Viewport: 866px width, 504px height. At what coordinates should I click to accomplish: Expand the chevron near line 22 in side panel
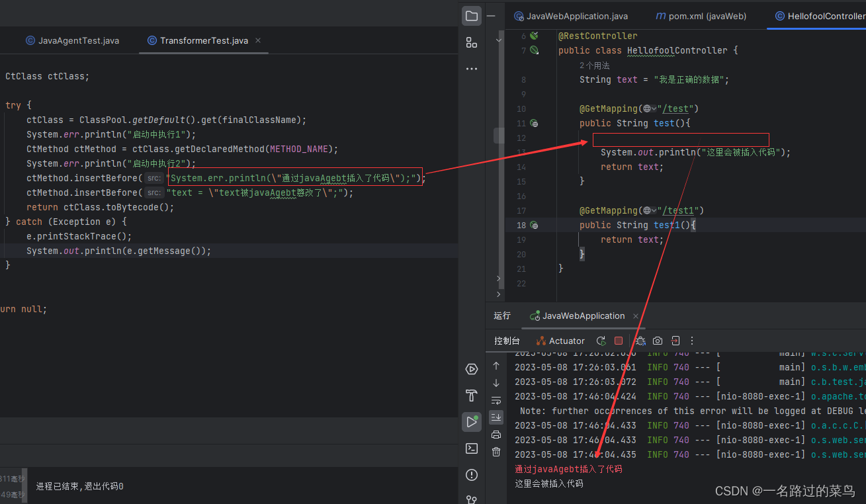point(499,294)
